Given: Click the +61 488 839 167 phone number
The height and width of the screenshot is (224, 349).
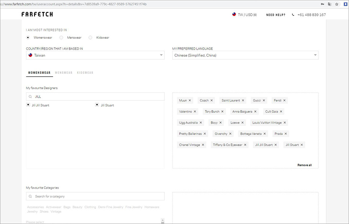Looking at the screenshot, I should coord(312,15).
